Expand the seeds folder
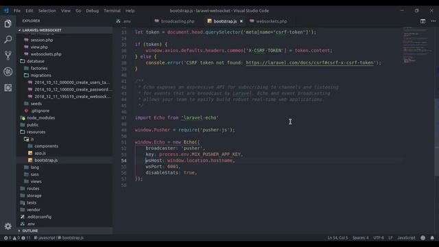Viewport: 439px width, 247px height. [x=36, y=104]
